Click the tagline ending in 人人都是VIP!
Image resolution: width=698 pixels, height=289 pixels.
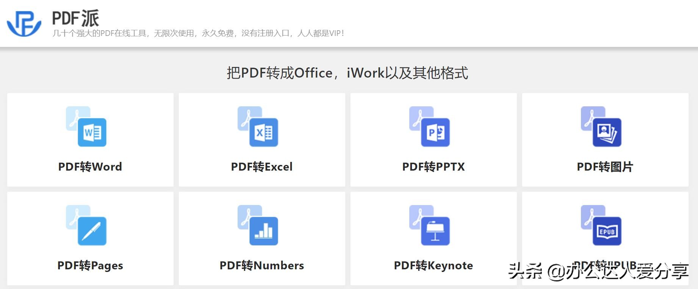point(198,33)
